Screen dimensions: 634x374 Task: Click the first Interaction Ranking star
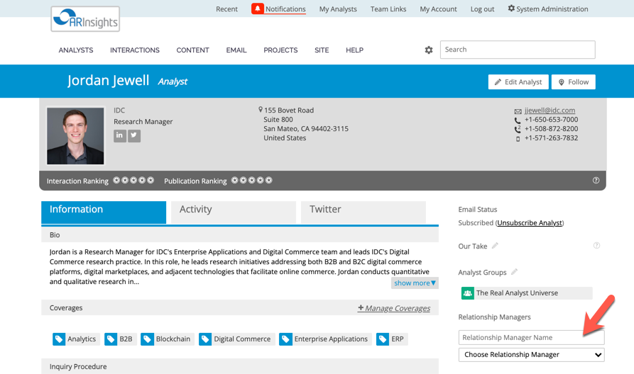coord(116,180)
